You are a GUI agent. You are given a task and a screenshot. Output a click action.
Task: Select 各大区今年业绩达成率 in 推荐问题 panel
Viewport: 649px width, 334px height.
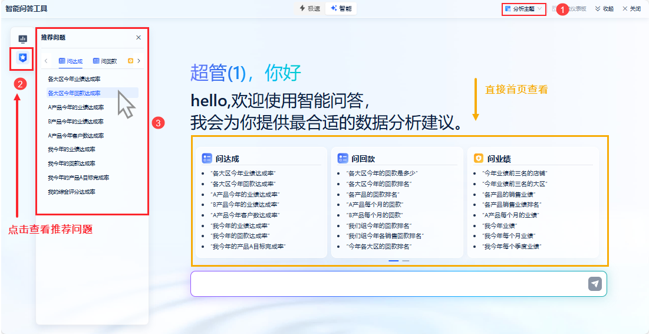(74, 78)
